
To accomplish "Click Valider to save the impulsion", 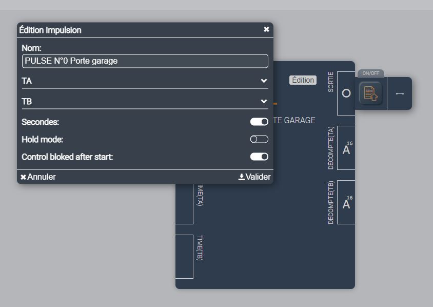I will (254, 177).
